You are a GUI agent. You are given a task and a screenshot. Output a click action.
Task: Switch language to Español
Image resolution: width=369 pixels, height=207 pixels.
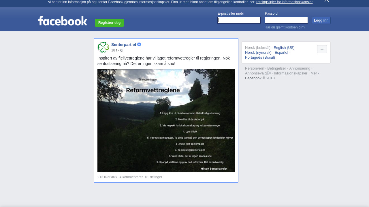[x=281, y=53]
